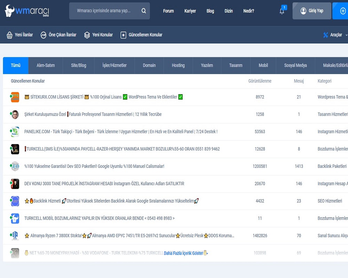Open the Yeni İlanlar link
Screen dimensions: 348x278
click(x=24, y=35)
